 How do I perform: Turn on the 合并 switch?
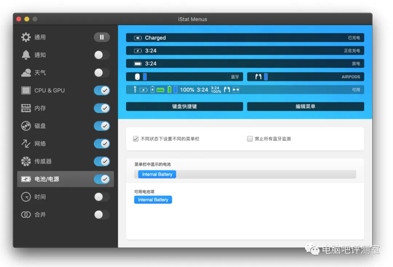coord(102,215)
